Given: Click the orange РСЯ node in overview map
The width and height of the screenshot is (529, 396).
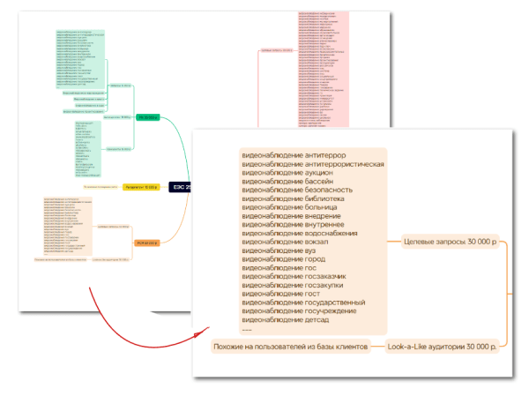Looking at the screenshot, I should click(x=145, y=243).
